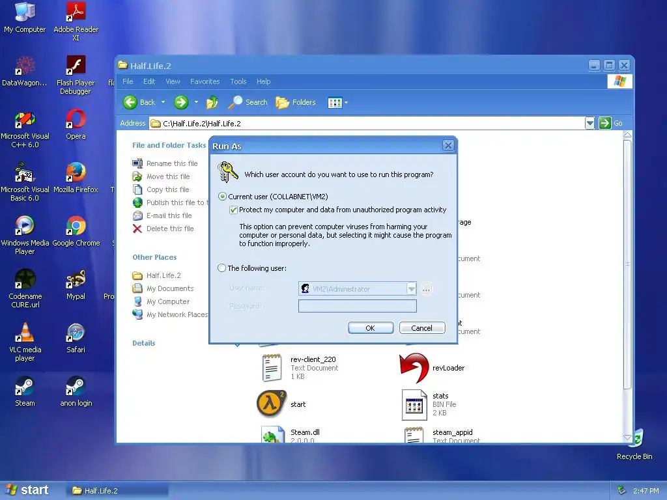This screenshot has width=667, height=500.
Task: Click Go button beside address bar
Action: 611,123
